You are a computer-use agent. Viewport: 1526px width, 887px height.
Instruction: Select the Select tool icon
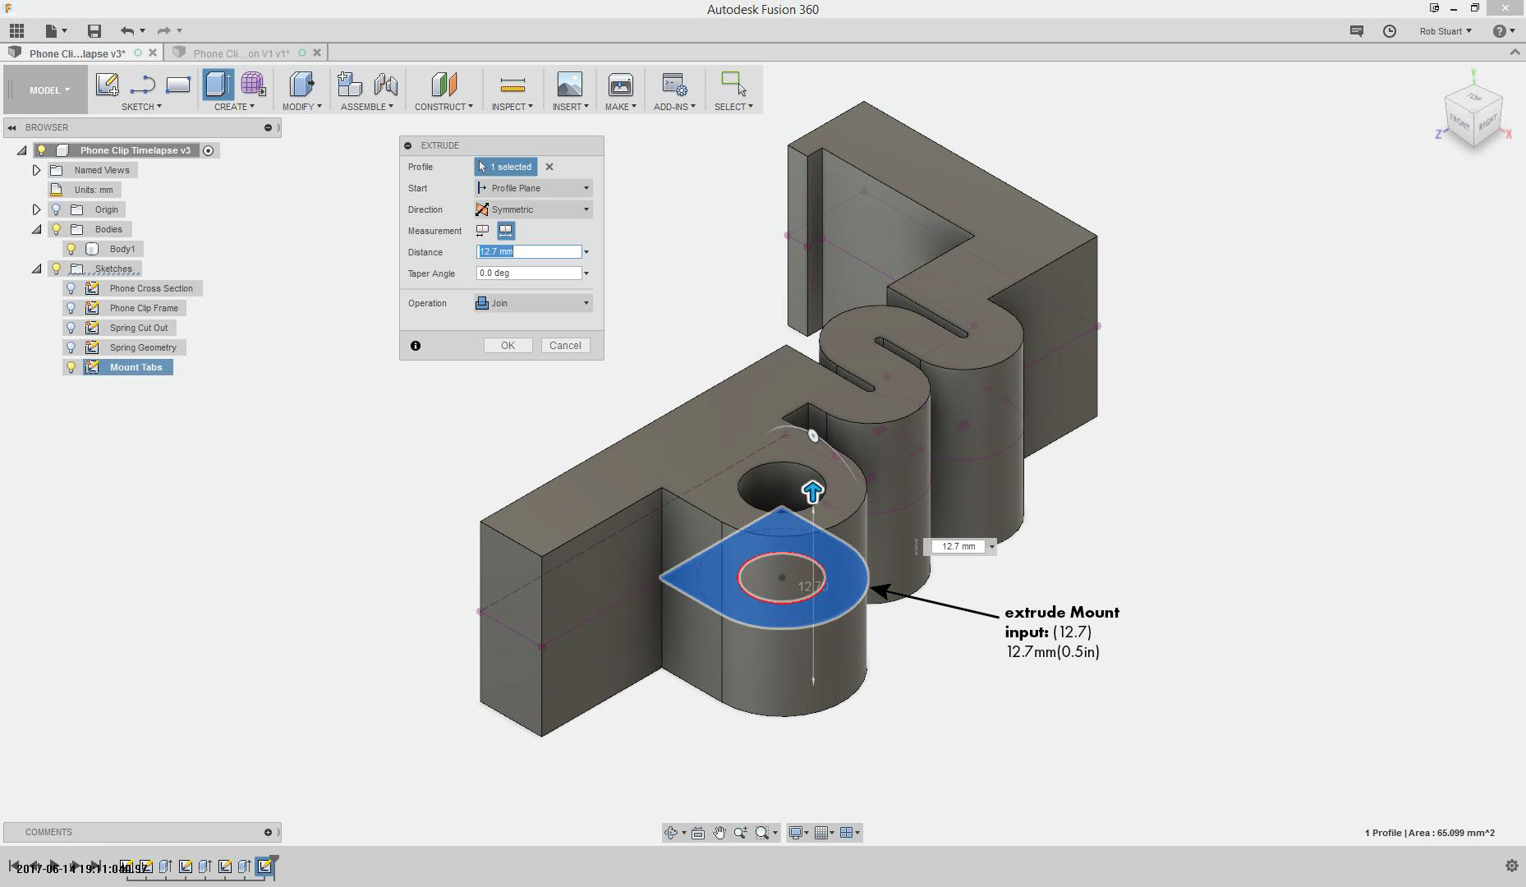(x=733, y=85)
